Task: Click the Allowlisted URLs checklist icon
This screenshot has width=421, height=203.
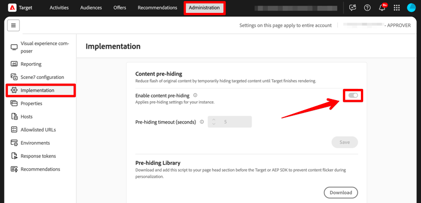Action: coord(13,130)
